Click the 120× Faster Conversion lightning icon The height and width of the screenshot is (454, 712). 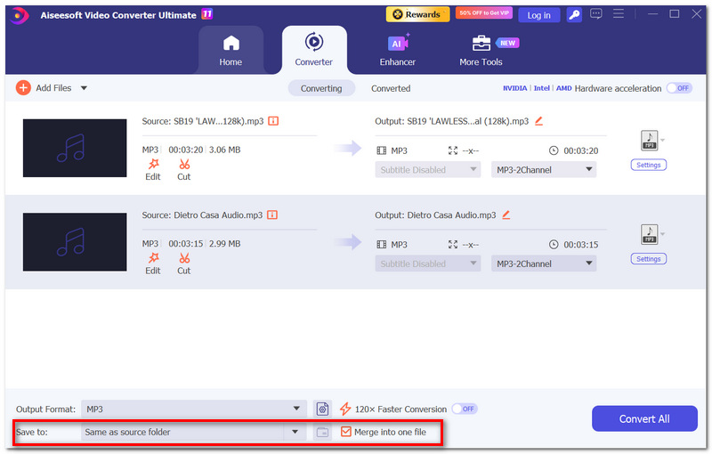tap(345, 409)
